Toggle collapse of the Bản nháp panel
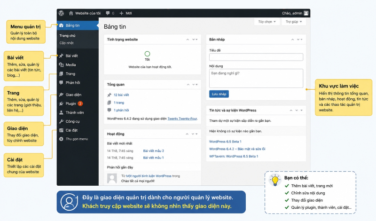The height and width of the screenshot is (221, 376). 302,39
